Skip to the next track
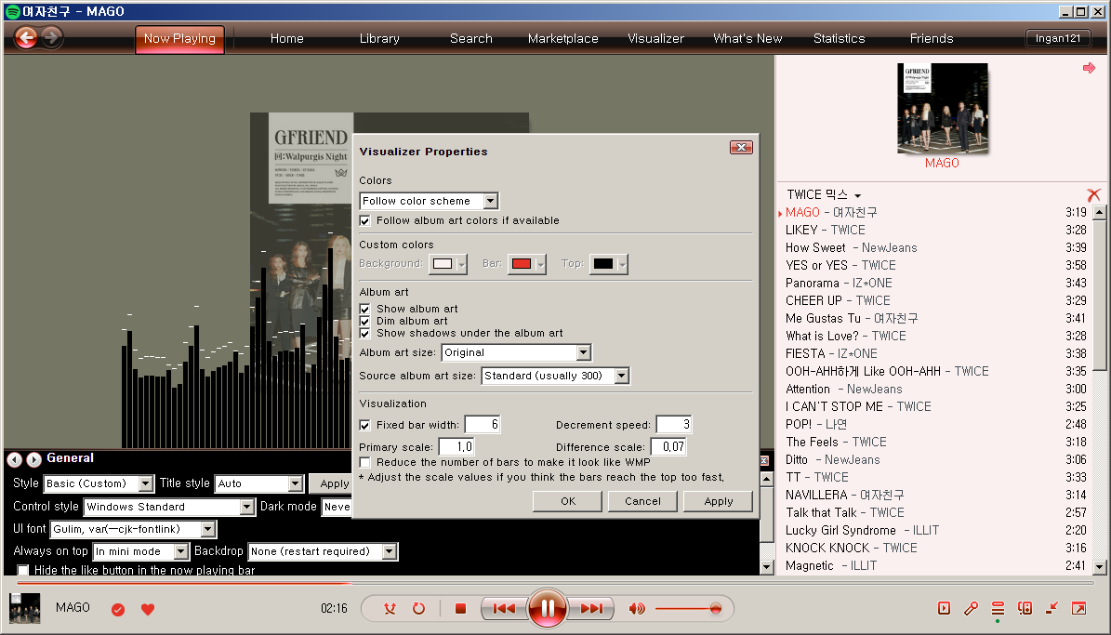The image size is (1111, 635). coord(591,608)
